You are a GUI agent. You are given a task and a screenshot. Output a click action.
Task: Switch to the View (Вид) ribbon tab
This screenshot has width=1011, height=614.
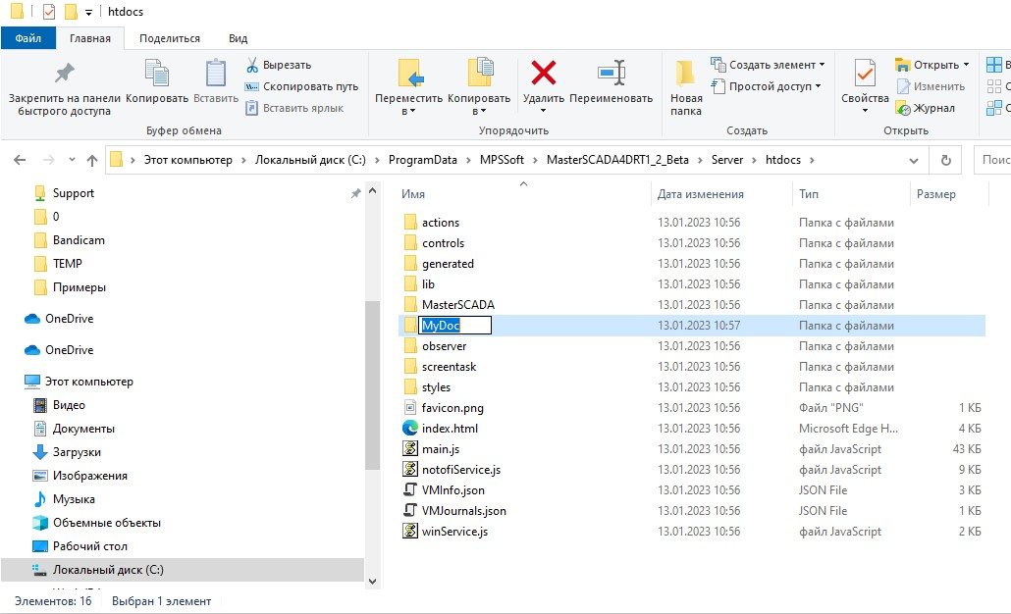click(x=238, y=38)
